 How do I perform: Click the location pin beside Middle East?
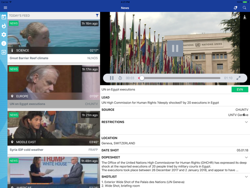tap(12, 142)
